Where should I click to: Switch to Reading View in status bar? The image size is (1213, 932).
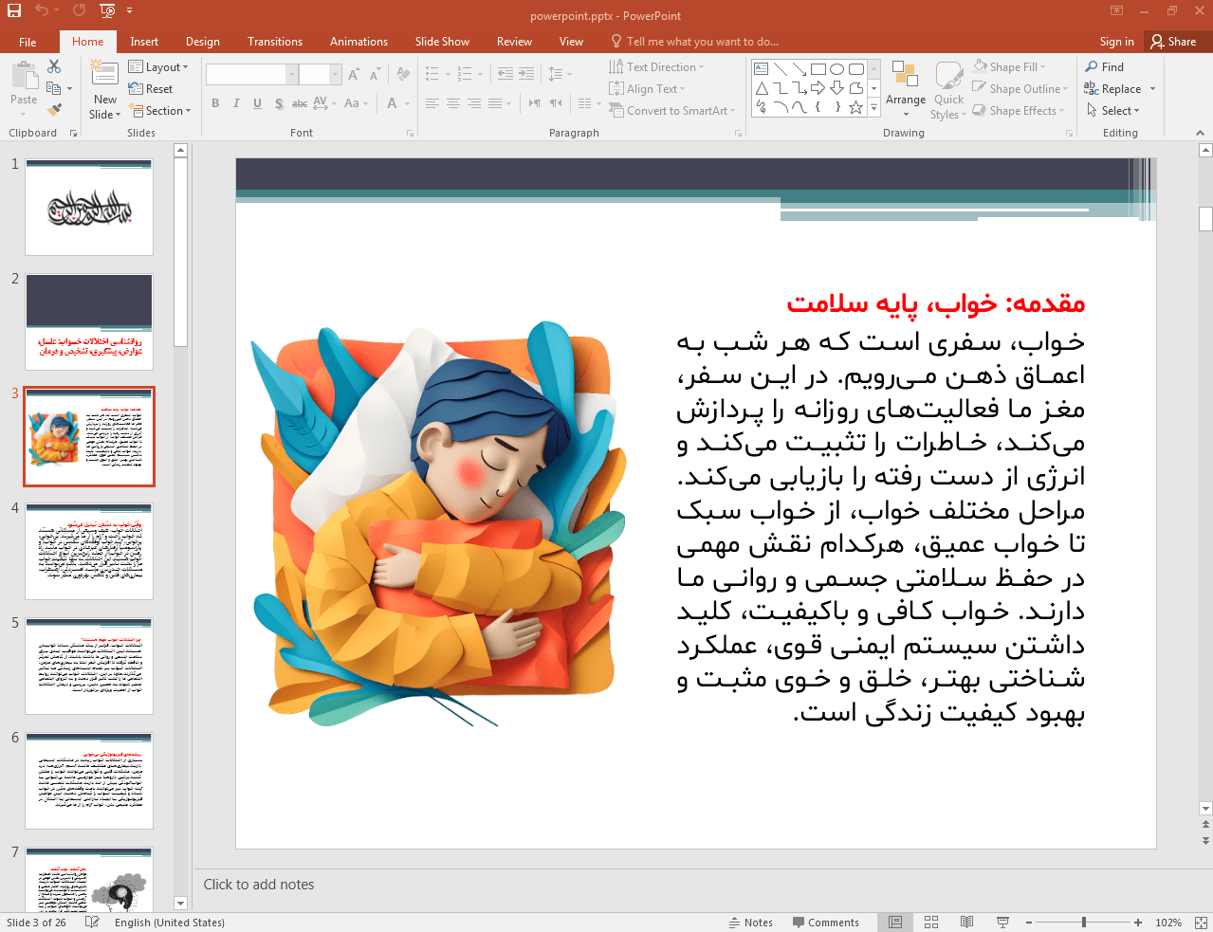tap(966, 923)
